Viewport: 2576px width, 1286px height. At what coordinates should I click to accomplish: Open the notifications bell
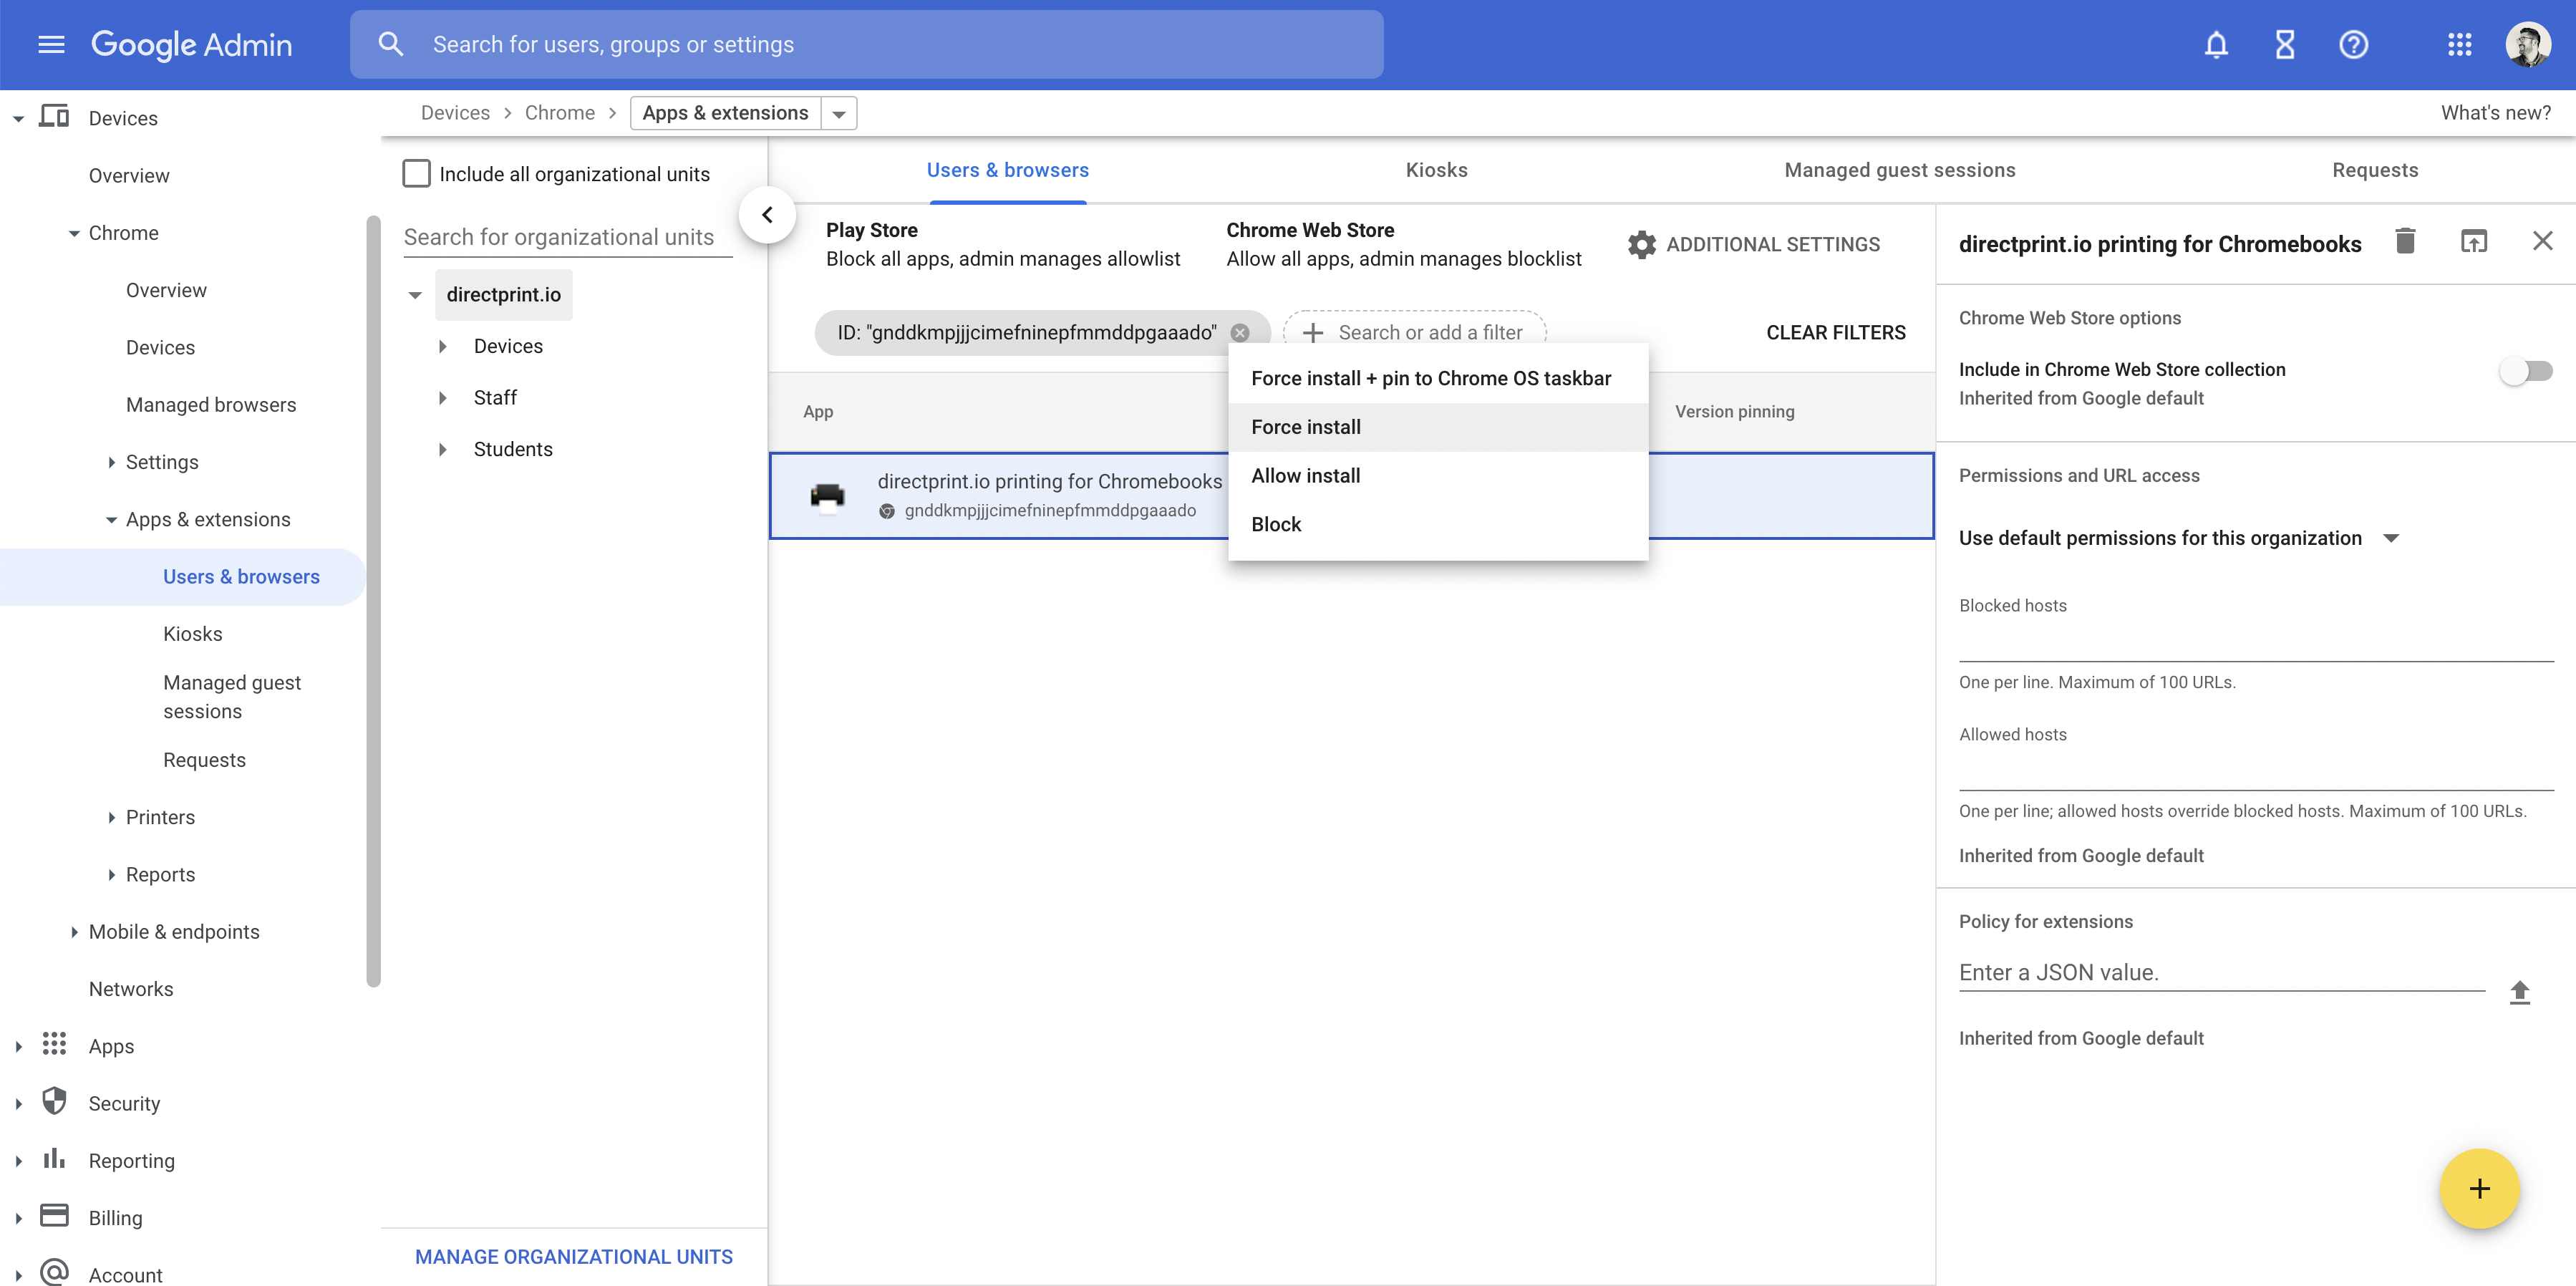click(x=2216, y=44)
